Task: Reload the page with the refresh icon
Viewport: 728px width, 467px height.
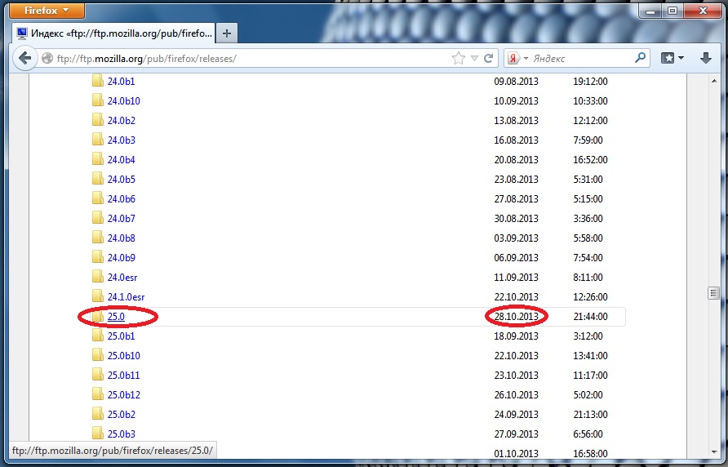Action: point(489,59)
